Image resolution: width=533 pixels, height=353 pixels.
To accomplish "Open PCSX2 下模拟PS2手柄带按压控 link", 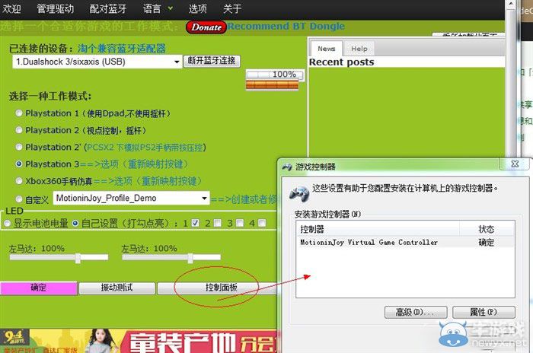I will (145, 147).
